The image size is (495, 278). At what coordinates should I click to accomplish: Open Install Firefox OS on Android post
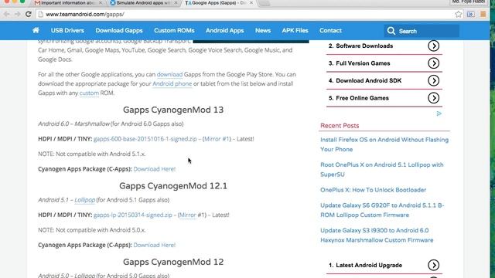pos(384,144)
